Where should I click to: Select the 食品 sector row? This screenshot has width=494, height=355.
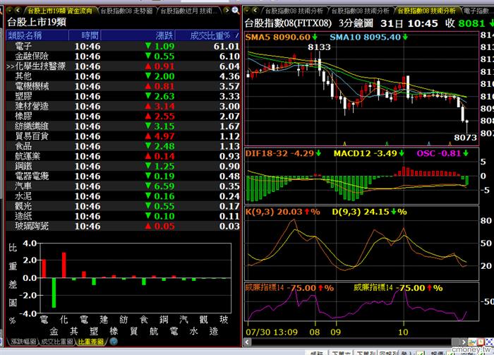point(123,146)
